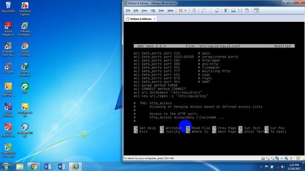Open the Help menu in VMware
Image resolution: width=305 pixels, height=171 pixels.
(x=171, y=10)
